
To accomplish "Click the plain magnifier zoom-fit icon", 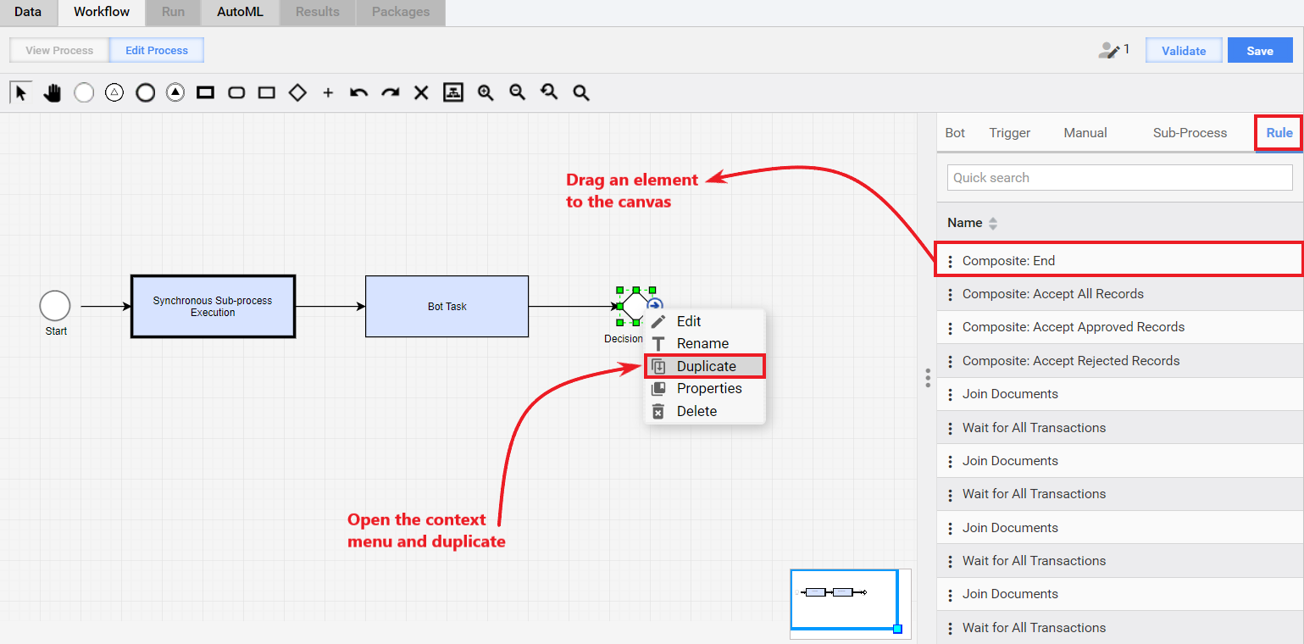I will click(x=581, y=92).
